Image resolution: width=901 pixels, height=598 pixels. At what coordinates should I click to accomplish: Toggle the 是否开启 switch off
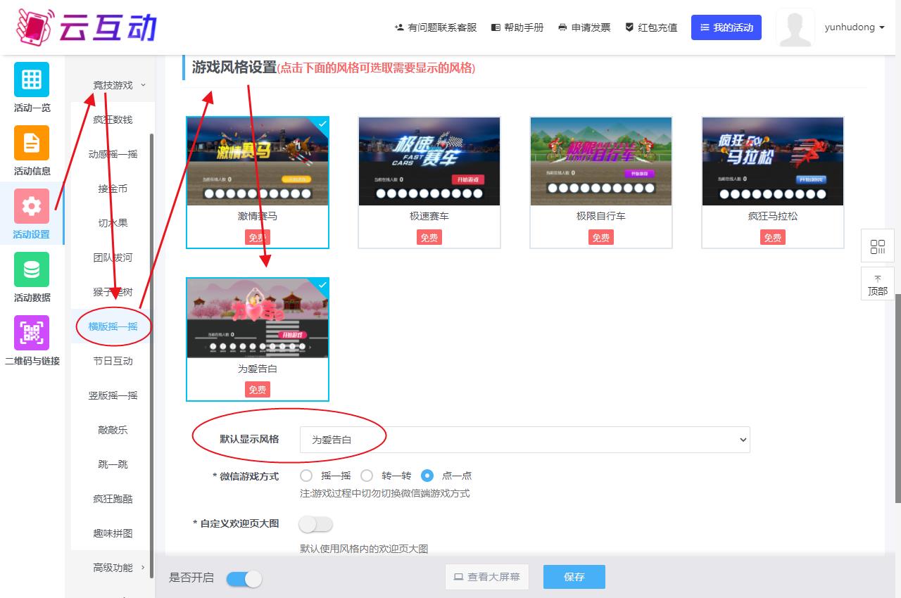click(x=244, y=578)
